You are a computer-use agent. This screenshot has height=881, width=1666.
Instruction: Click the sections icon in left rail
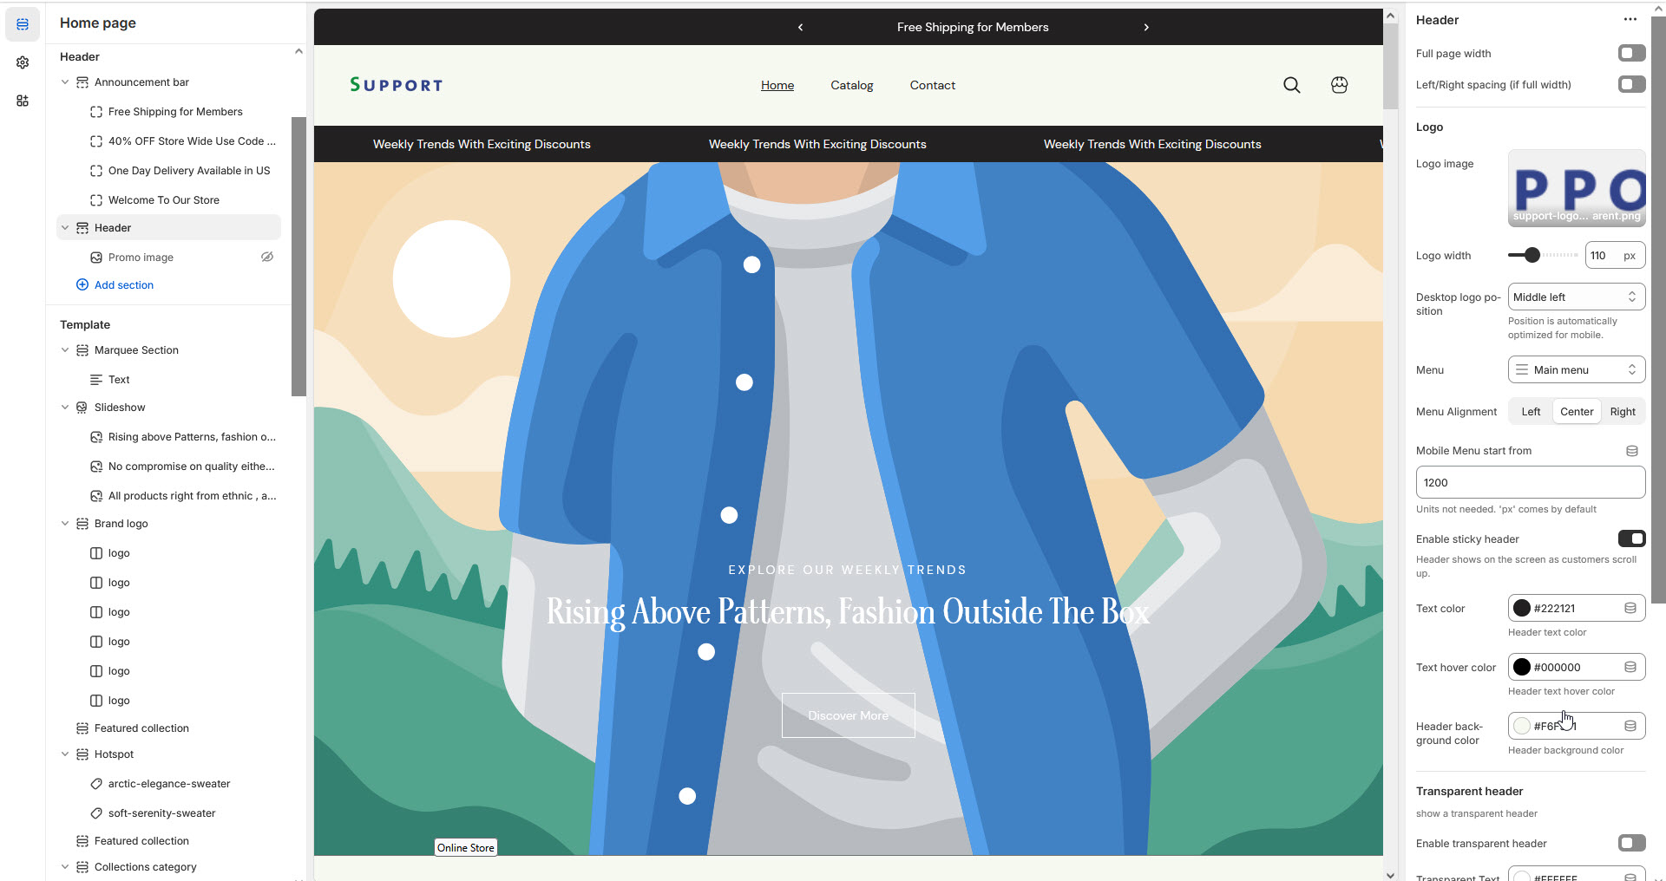click(23, 24)
